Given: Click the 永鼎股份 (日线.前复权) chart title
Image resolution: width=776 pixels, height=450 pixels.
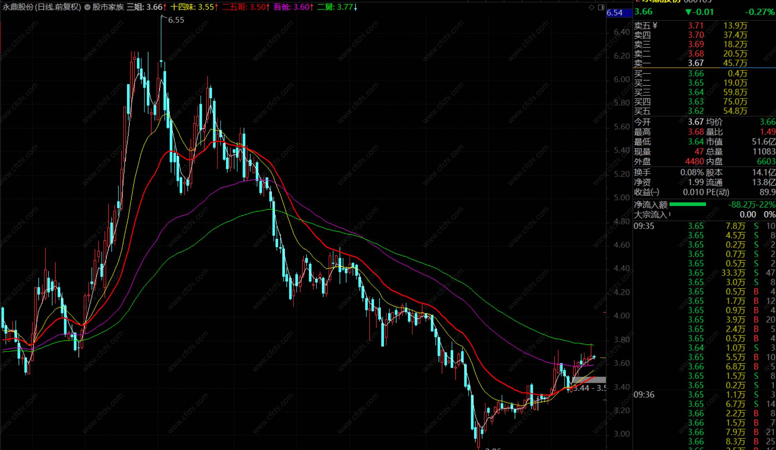Looking at the screenshot, I should pos(42,7).
